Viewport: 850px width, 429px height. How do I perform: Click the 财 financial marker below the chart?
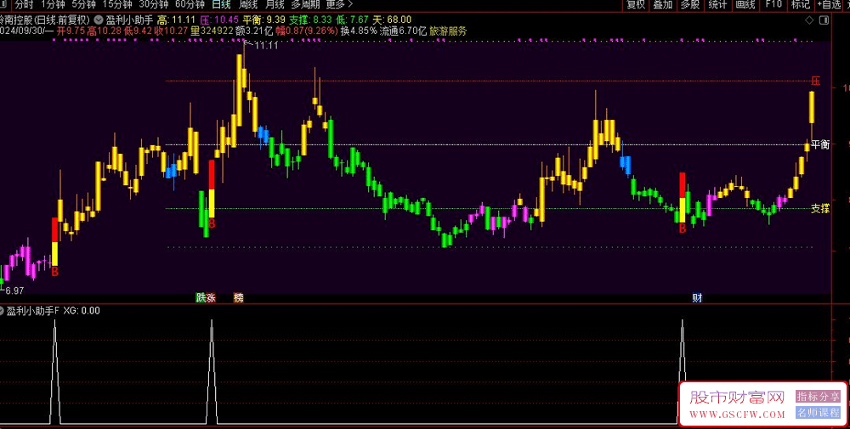coord(697,297)
